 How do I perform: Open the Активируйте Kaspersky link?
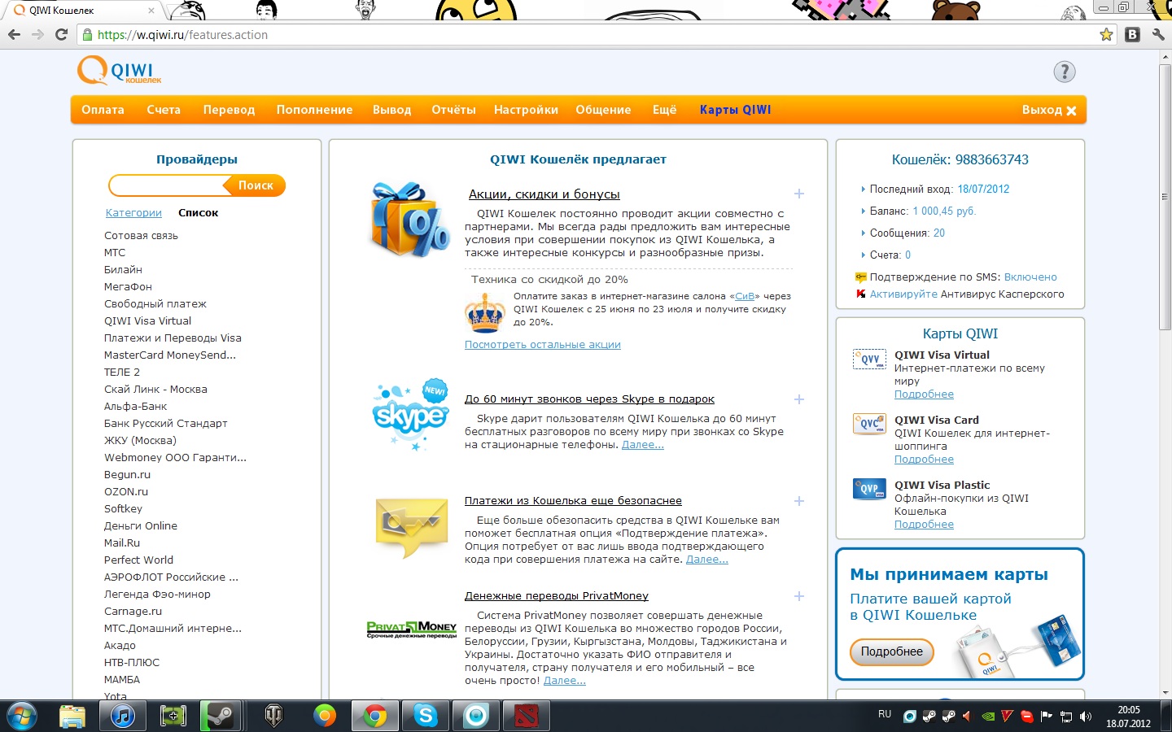[903, 294]
